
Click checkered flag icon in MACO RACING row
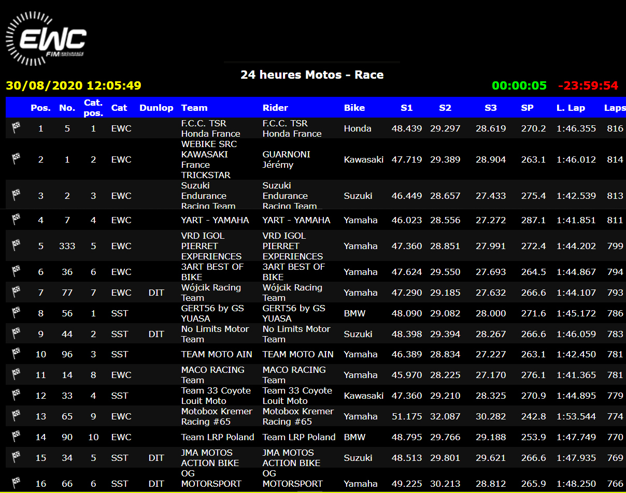16,374
